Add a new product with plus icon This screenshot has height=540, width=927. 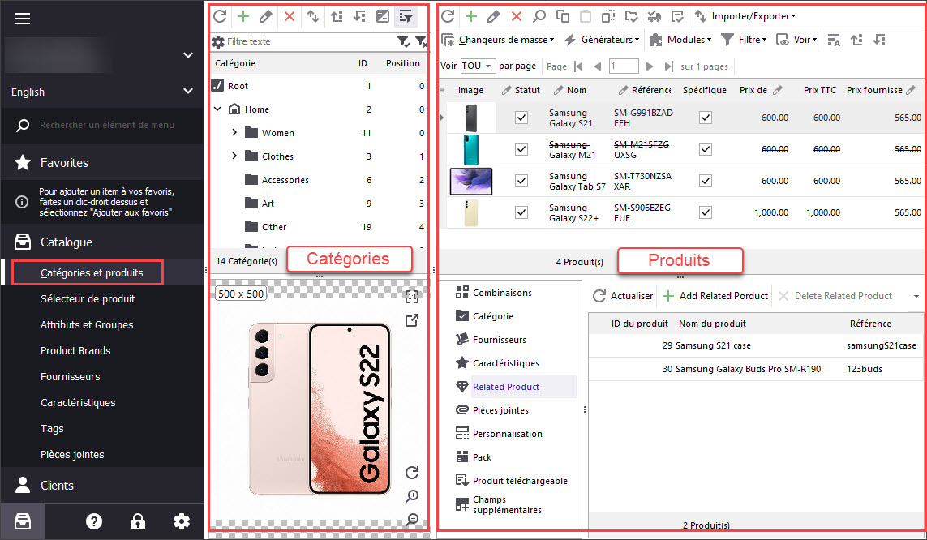click(x=470, y=16)
